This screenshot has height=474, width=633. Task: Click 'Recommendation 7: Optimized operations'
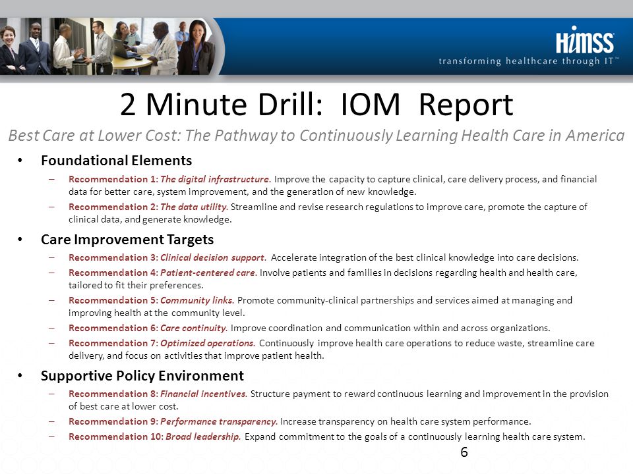click(162, 343)
